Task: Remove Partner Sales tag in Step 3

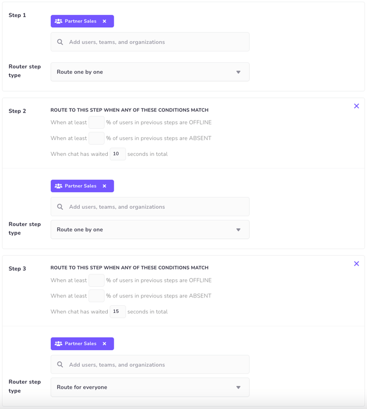Action: pyautogui.click(x=105, y=343)
